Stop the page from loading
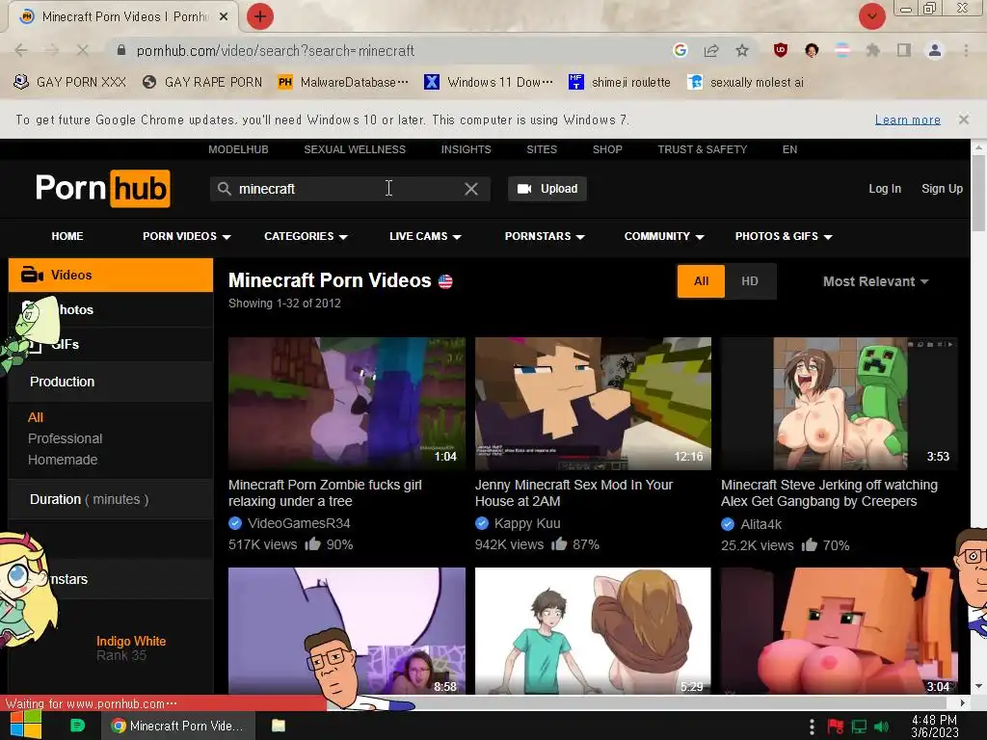Screen dimensions: 987x740 (83, 50)
